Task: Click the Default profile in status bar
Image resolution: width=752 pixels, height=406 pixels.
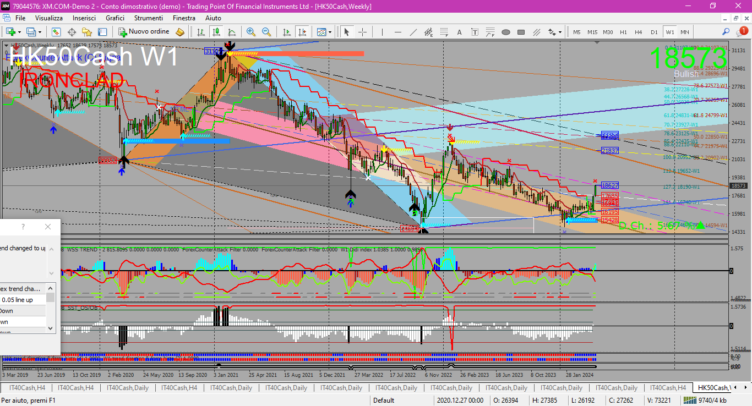Action: (x=384, y=400)
